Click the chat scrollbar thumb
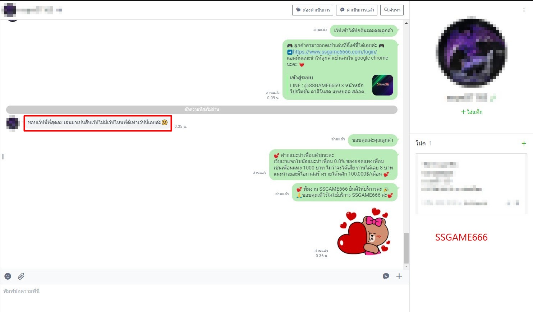This screenshot has width=533, height=312. 406,248
